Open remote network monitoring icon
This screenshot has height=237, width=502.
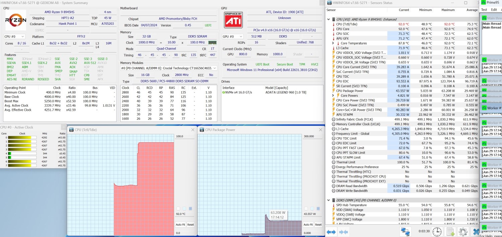[406, 232]
